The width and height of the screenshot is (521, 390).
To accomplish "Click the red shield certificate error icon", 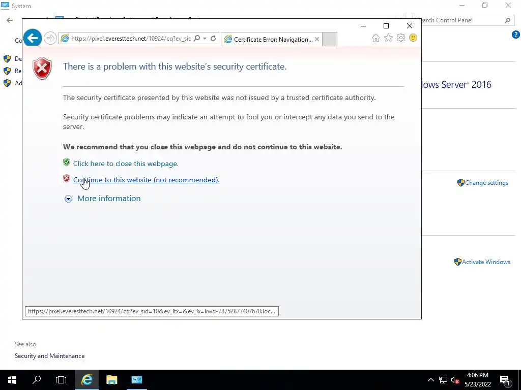I will pos(42,69).
